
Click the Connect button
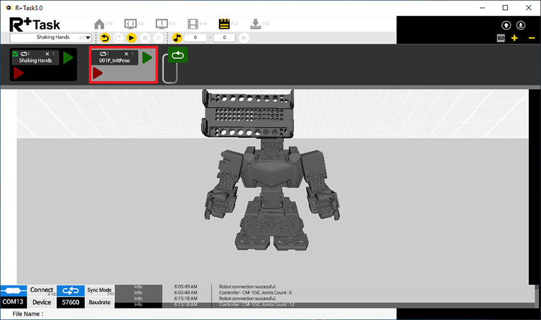pyautogui.click(x=42, y=291)
